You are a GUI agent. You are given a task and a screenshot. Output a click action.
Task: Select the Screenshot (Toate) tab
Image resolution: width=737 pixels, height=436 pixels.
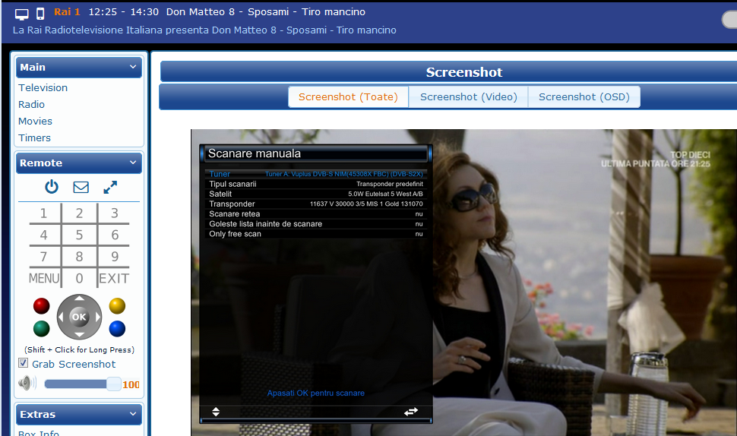pos(348,96)
